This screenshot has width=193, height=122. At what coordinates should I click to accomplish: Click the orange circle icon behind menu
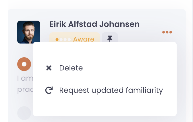[24, 64]
